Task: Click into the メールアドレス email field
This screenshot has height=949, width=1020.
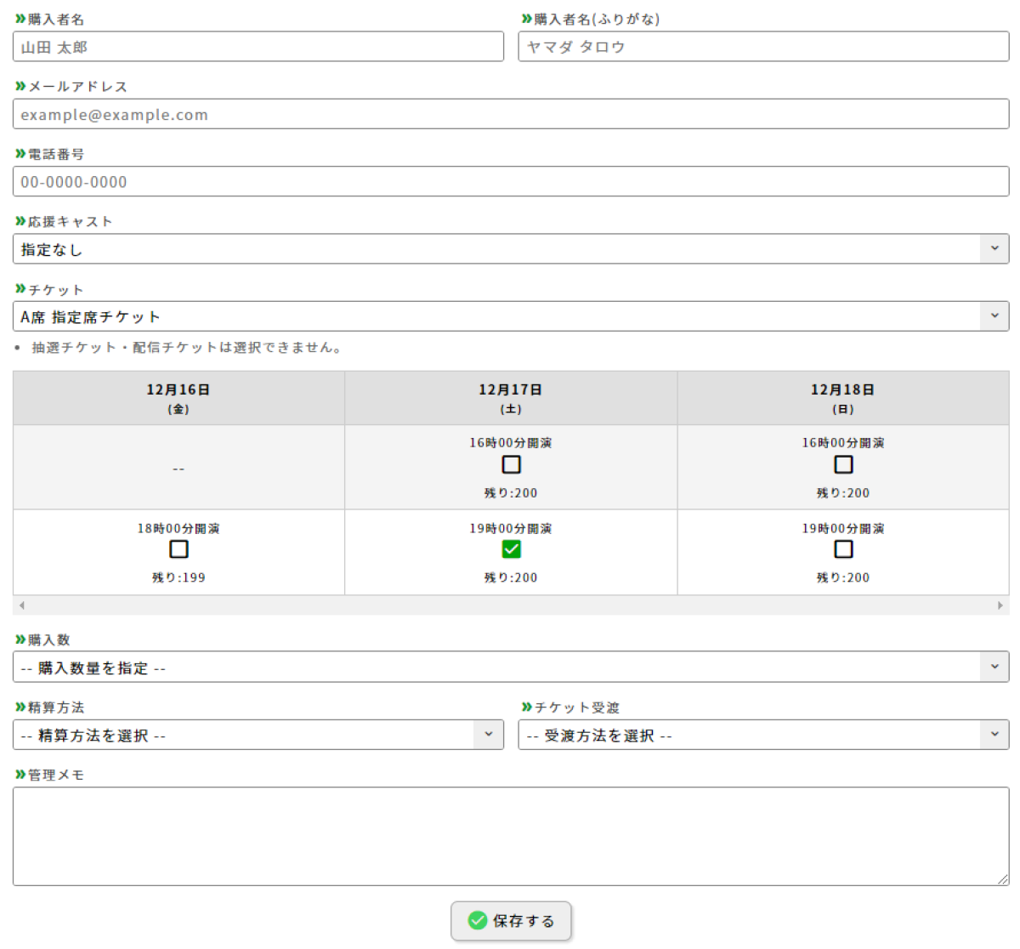Action: pos(510,114)
